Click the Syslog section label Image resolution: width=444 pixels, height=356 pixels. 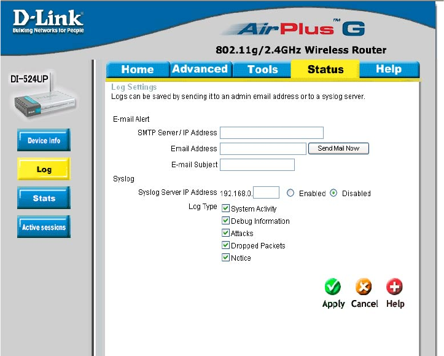click(123, 179)
